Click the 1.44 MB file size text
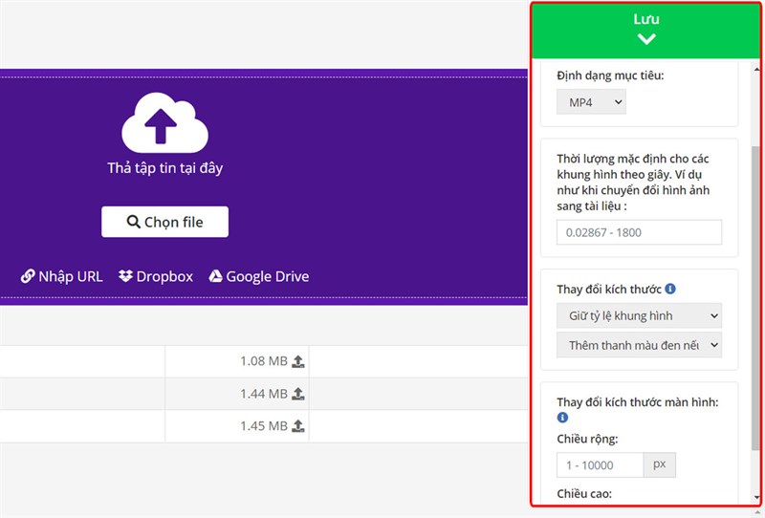This screenshot has height=518, width=765. (264, 394)
